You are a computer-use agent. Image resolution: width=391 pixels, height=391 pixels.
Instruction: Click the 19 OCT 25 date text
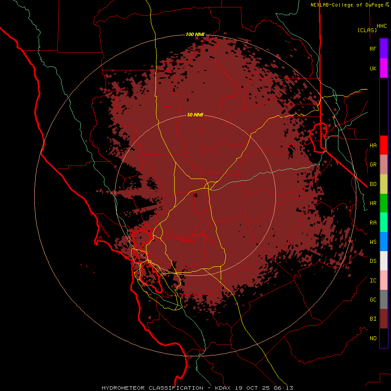point(252,388)
